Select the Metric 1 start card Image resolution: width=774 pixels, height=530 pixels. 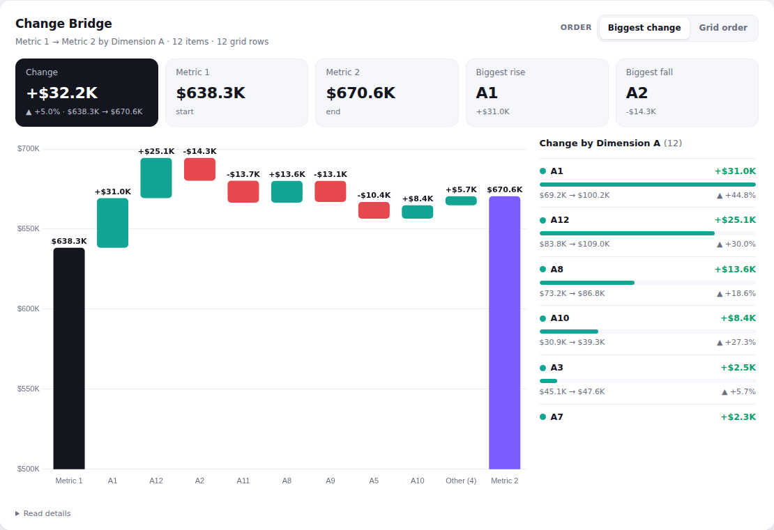pos(236,93)
